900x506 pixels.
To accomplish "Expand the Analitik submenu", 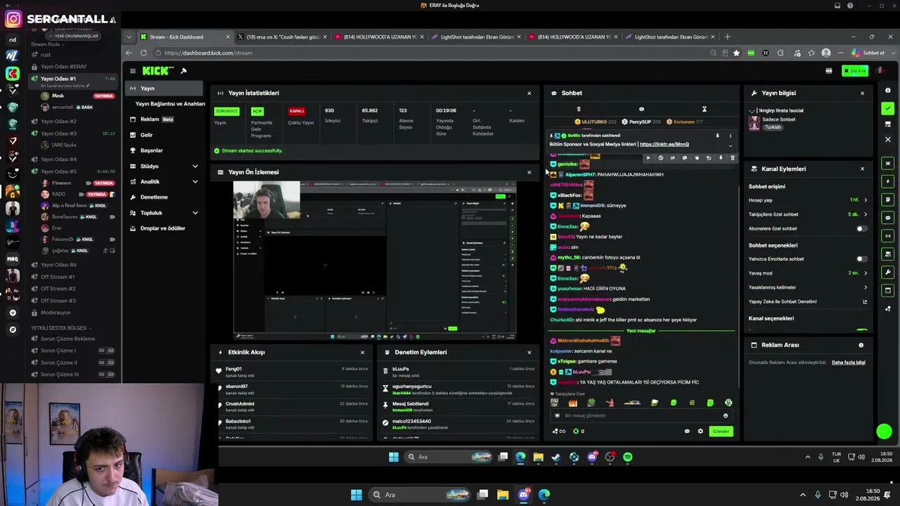I will (195, 182).
